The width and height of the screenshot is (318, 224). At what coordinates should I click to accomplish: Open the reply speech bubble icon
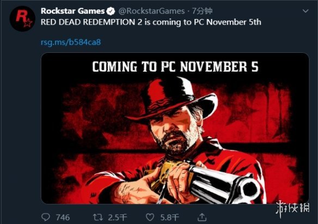click(45, 217)
